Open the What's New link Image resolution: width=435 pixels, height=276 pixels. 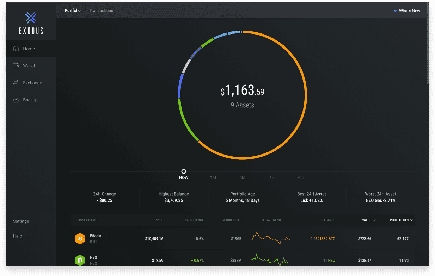click(x=410, y=11)
